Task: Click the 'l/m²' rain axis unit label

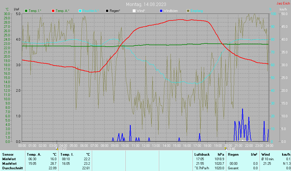Action: point(16,9)
